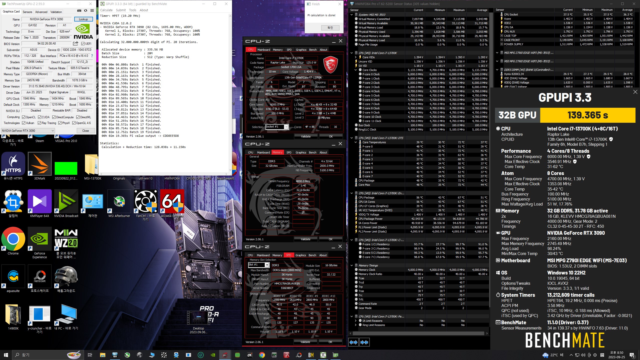Toggle the Ray Tracing checkbox
This screenshot has width=640, height=360.
click(x=39, y=123)
